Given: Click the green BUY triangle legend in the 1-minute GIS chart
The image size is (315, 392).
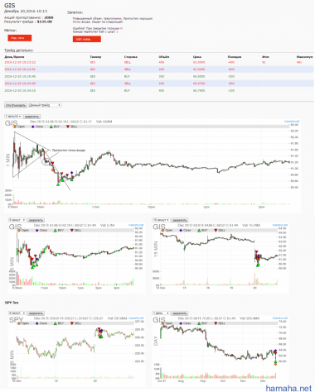Looking at the screenshot, I should pyautogui.click(x=51, y=127).
